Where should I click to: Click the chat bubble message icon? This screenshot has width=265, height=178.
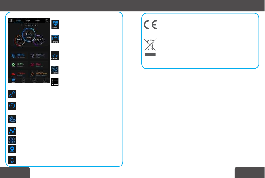12,106
